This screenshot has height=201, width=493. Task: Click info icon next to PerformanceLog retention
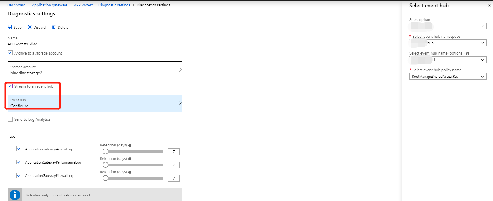(130, 159)
